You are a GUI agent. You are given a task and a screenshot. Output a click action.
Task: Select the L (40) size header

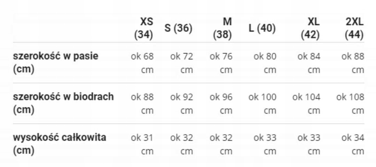(x=262, y=29)
